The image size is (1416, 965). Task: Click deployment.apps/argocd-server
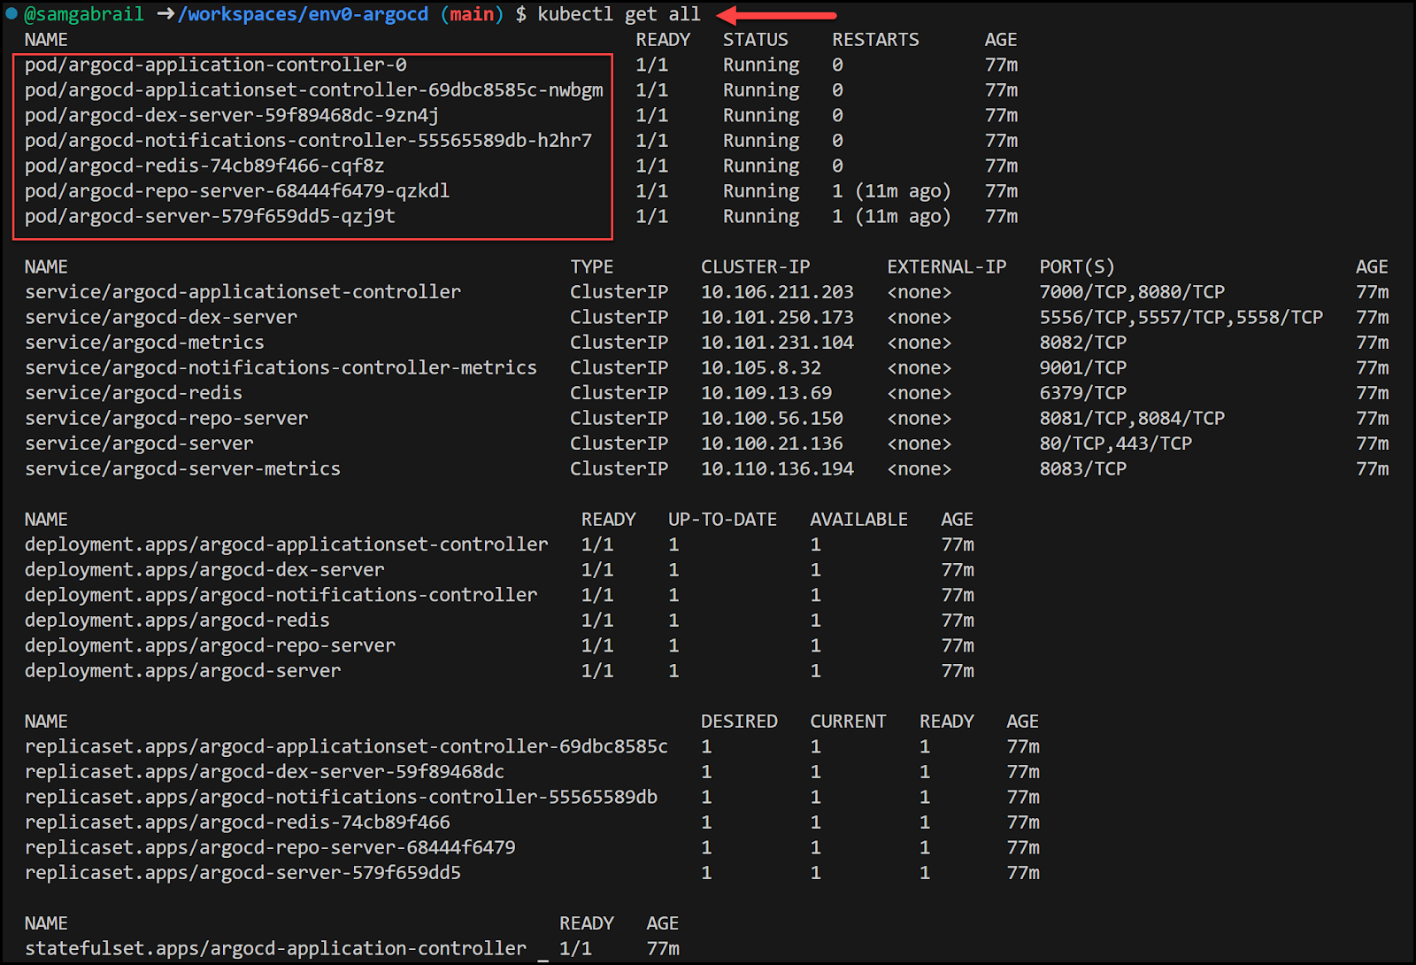pyautogui.click(x=182, y=671)
